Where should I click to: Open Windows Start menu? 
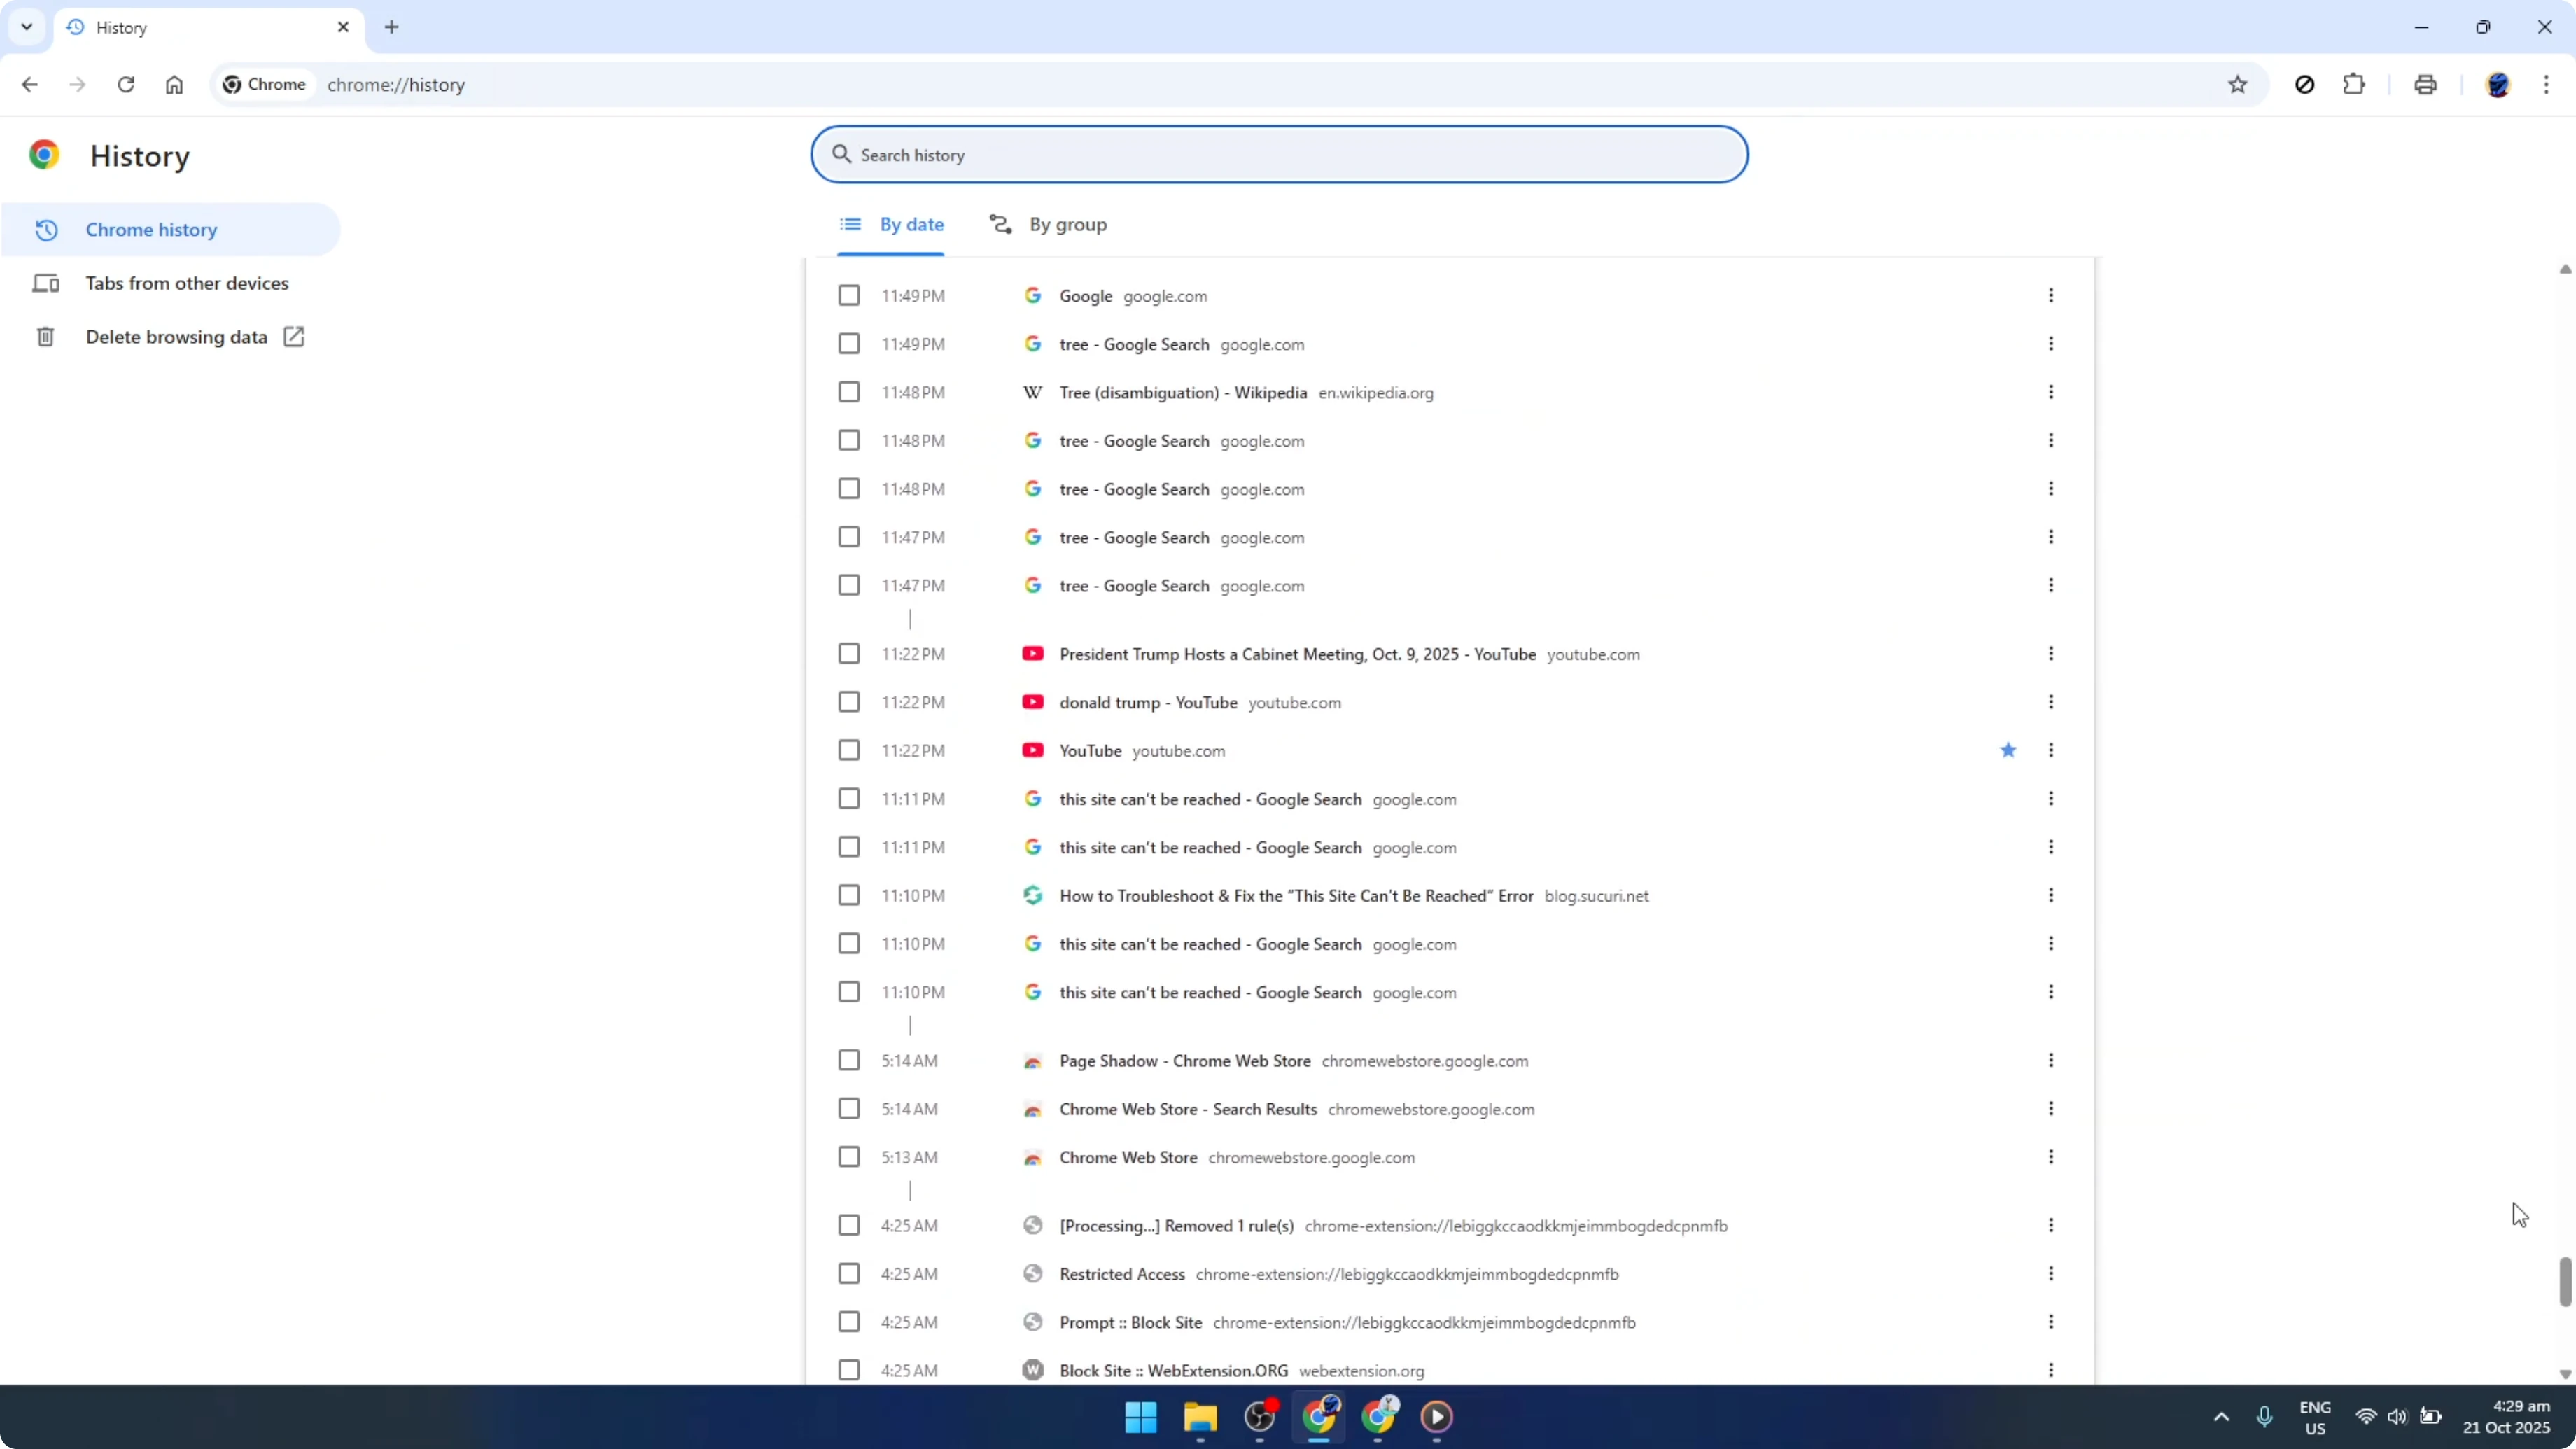(x=1141, y=1417)
